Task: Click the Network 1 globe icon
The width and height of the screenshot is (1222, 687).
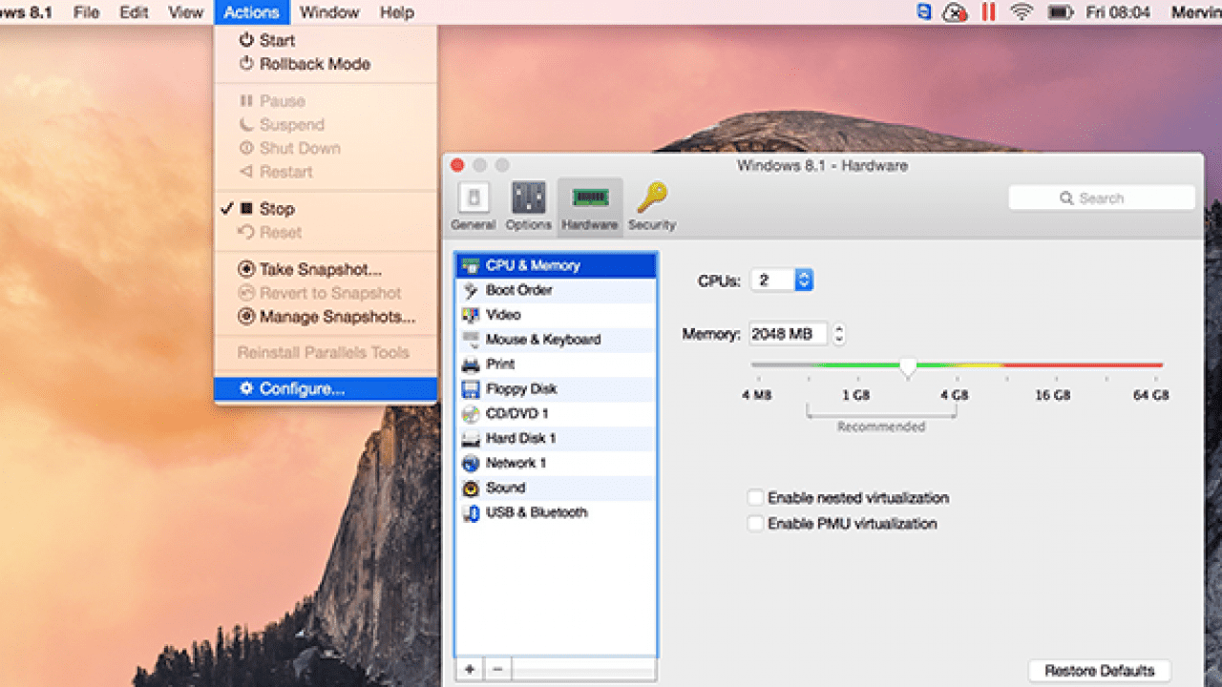Action: (x=471, y=464)
